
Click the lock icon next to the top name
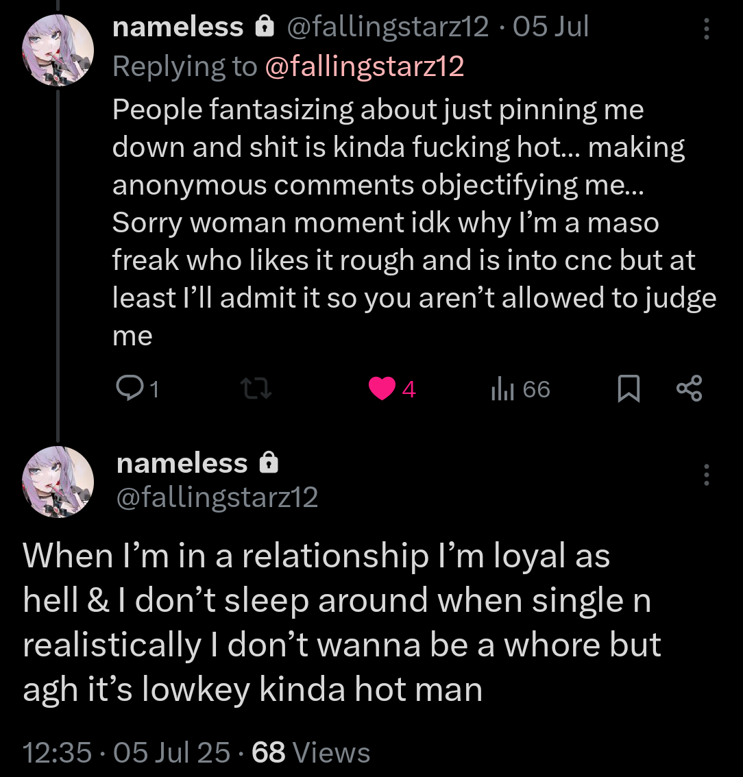coord(264,27)
